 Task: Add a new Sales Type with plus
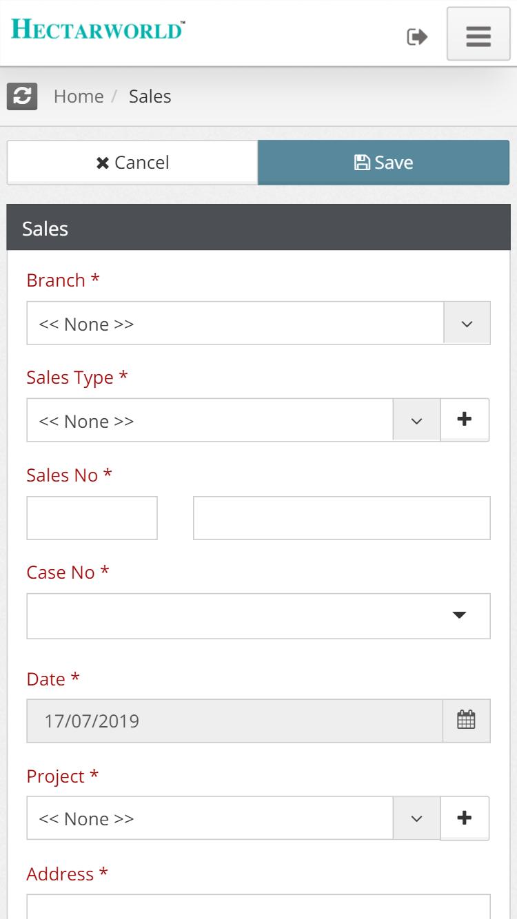pos(465,419)
